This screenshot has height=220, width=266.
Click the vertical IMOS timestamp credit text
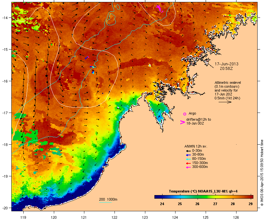[x=262, y=173]
